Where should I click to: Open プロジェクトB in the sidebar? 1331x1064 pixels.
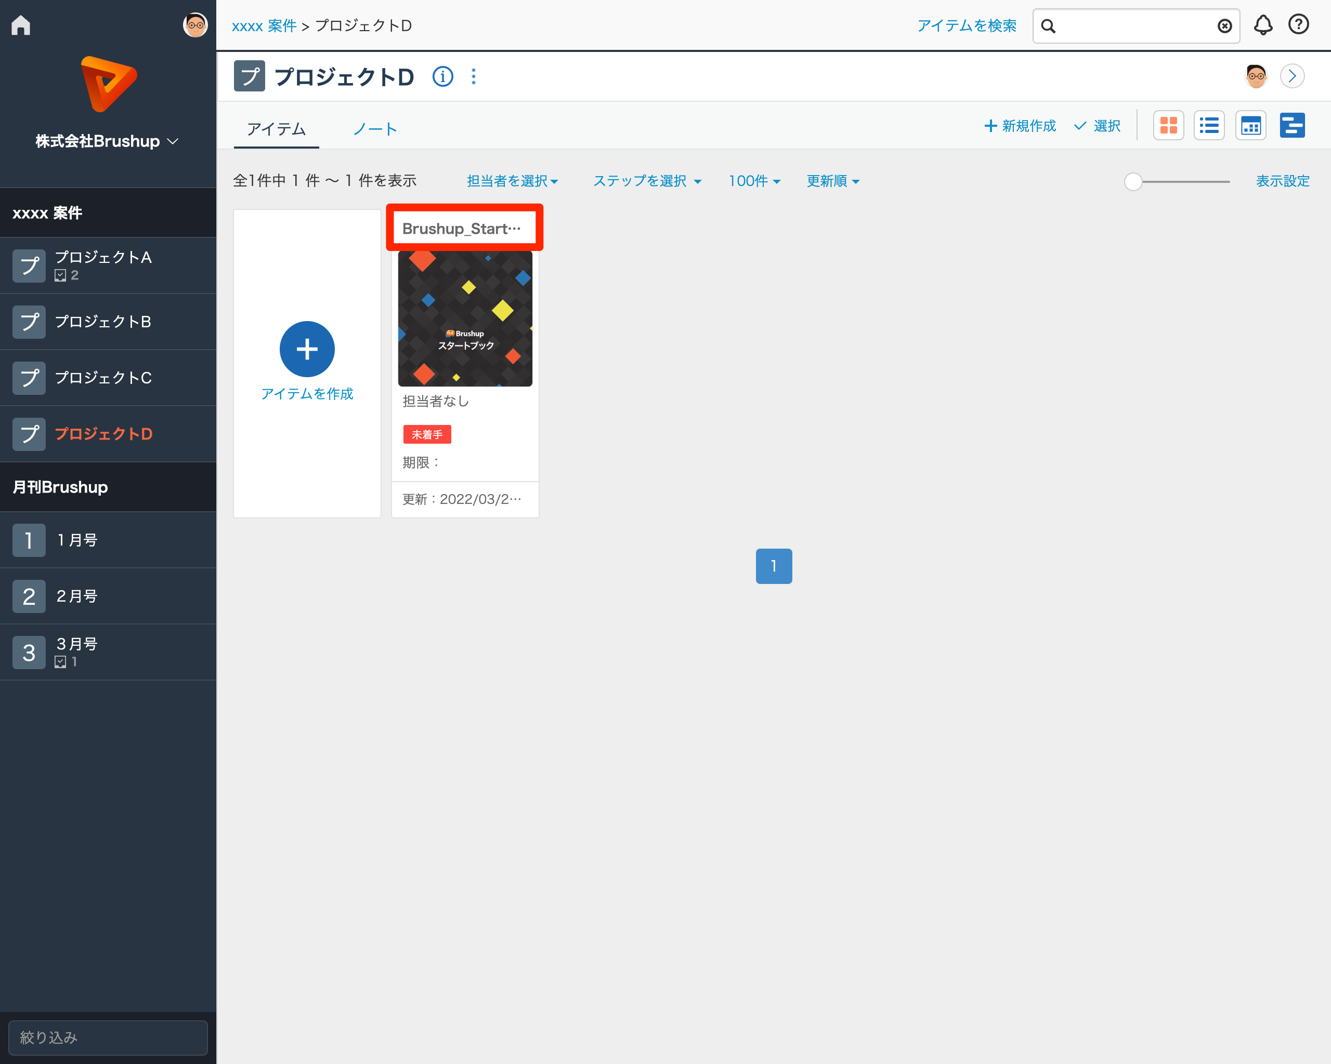(x=108, y=322)
